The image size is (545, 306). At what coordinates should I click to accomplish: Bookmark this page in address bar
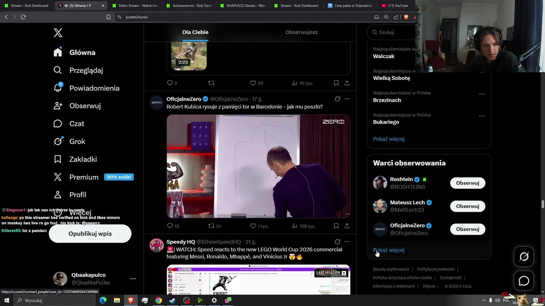108,17
